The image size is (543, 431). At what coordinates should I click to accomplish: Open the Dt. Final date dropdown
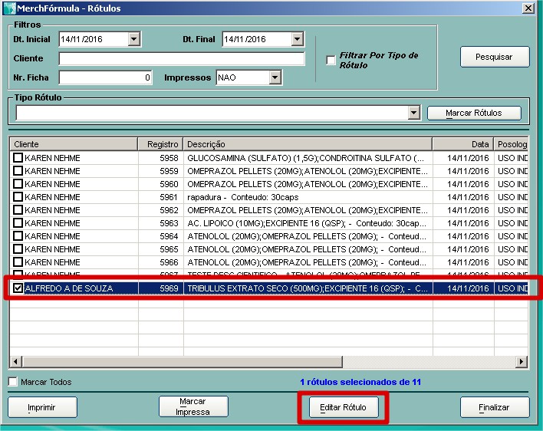(298, 39)
